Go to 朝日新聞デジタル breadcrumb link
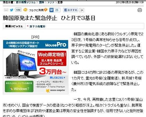 [26, 2]
